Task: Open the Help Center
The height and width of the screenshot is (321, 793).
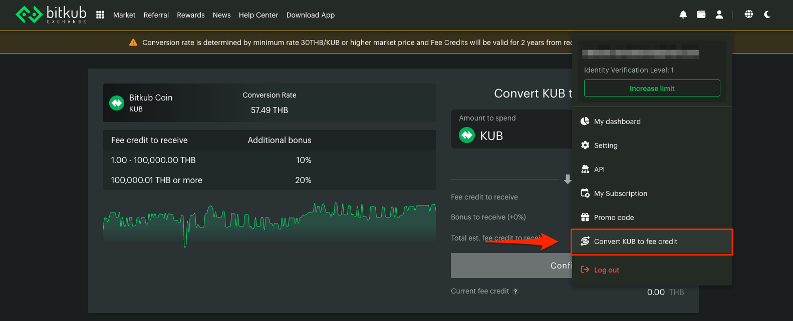Action: tap(258, 15)
